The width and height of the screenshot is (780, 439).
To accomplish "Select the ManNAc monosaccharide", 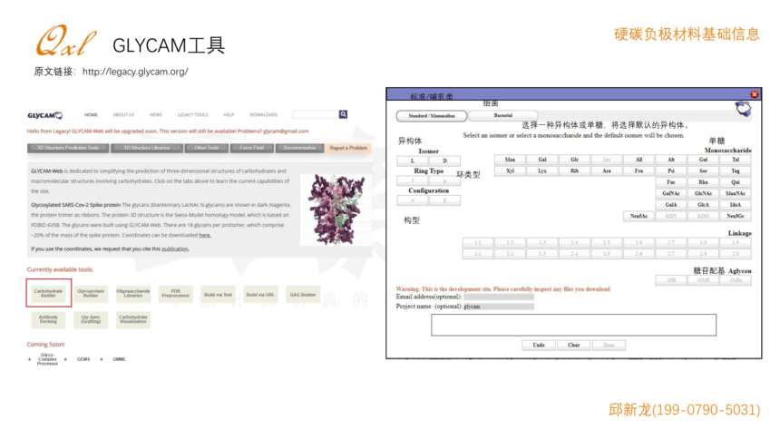I will (736, 193).
